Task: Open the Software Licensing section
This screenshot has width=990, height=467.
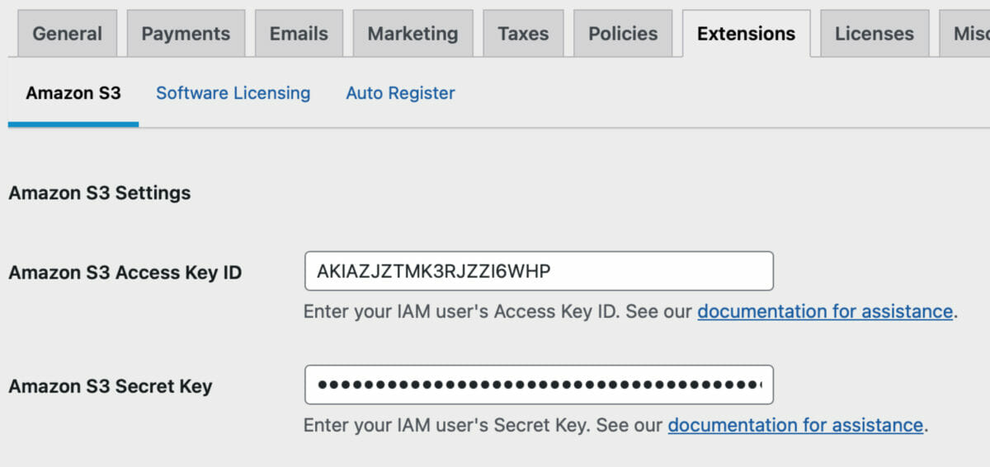Action: click(233, 93)
